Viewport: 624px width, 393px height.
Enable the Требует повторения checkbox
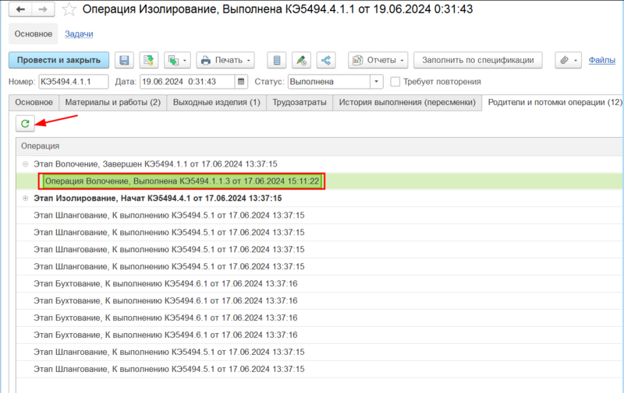click(395, 82)
